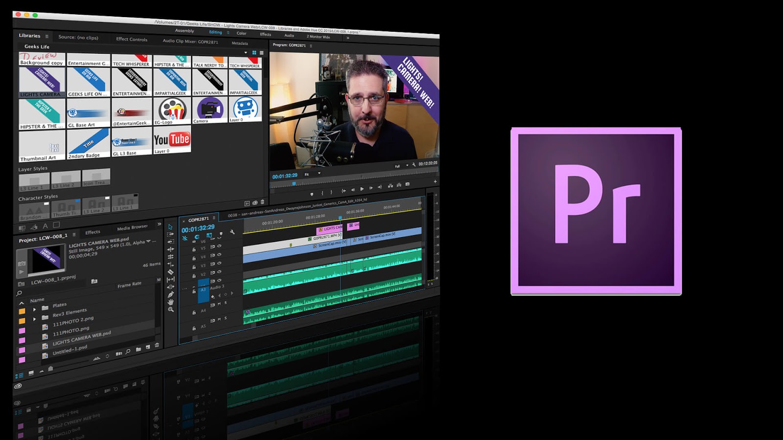Open the Effect Controls tab

tap(132, 39)
